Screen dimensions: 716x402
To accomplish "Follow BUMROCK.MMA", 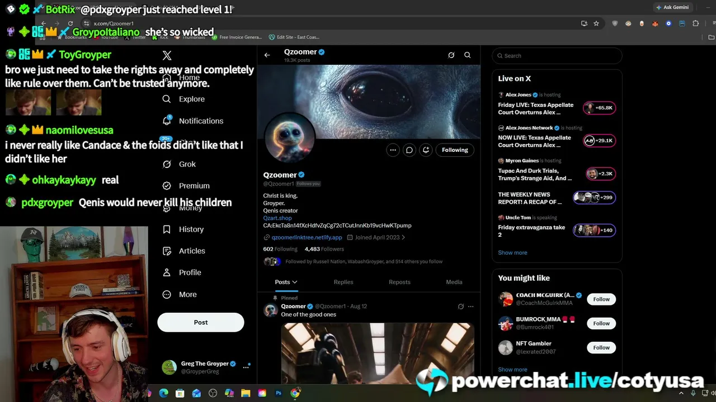I will (x=601, y=323).
